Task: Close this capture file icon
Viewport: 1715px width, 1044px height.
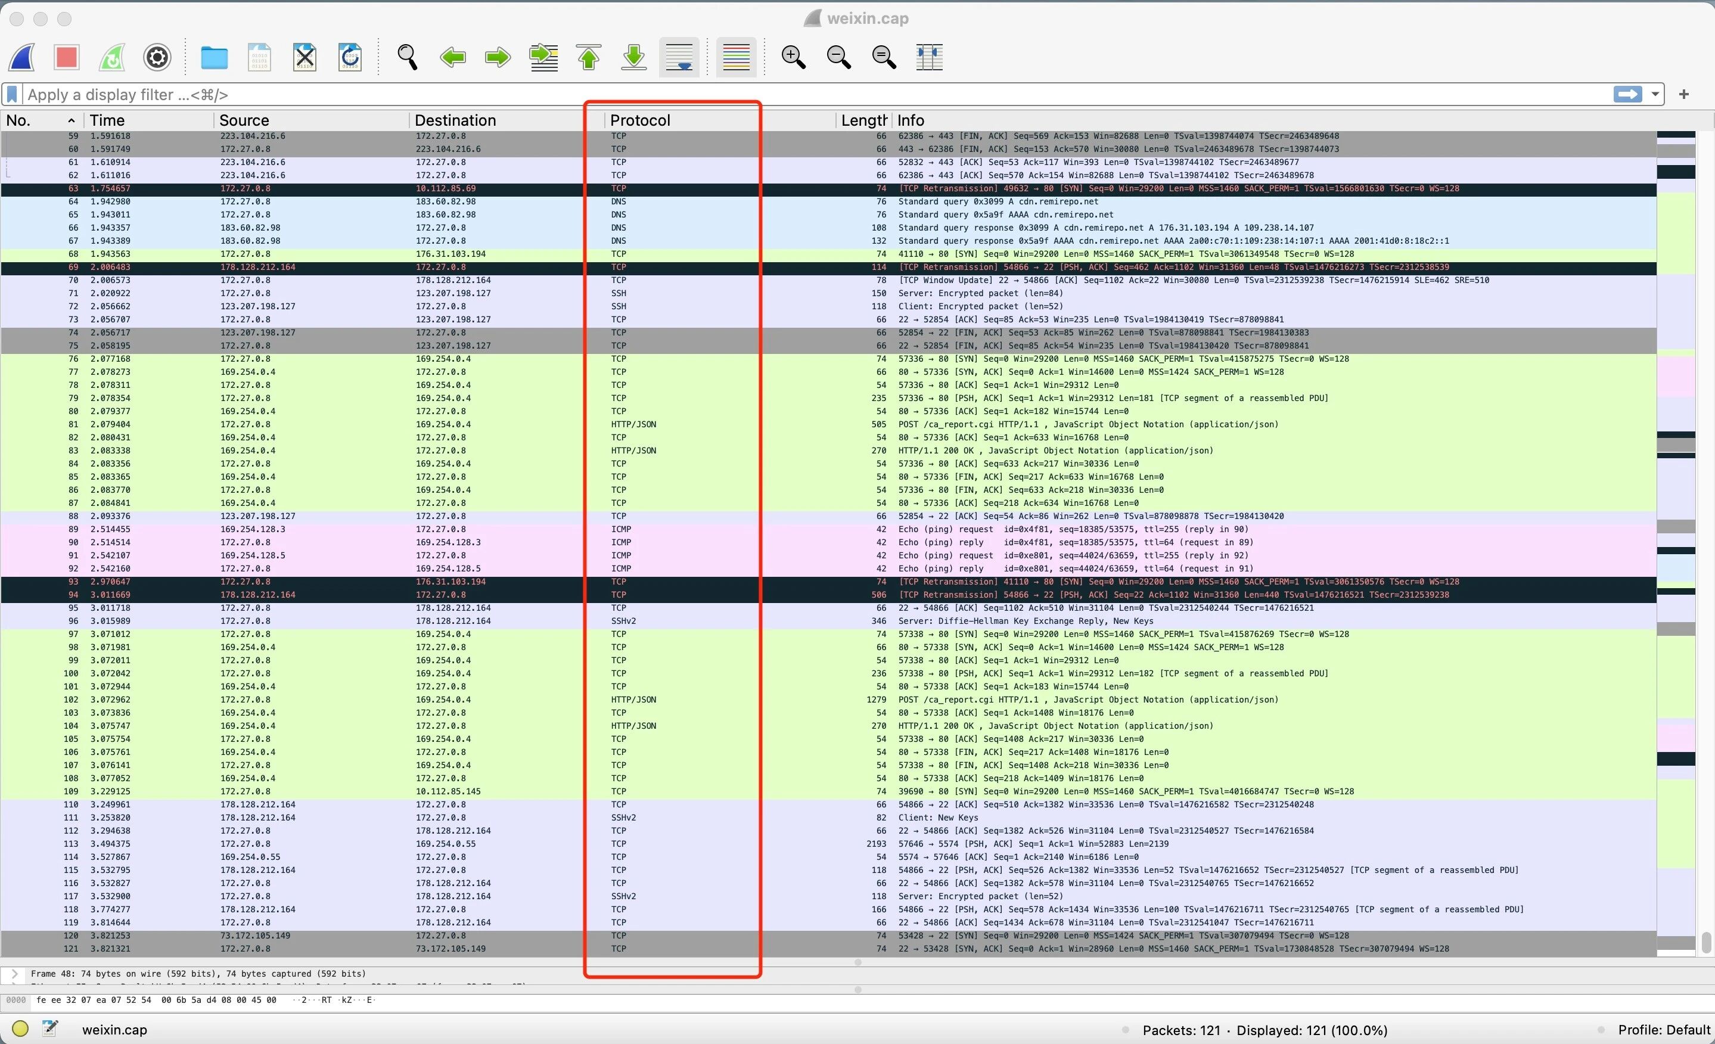Action: click(x=305, y=57)
